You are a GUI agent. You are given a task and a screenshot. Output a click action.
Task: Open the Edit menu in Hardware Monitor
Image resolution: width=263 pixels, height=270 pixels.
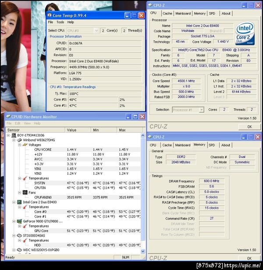pyautogui.click(x=18, y=123)
